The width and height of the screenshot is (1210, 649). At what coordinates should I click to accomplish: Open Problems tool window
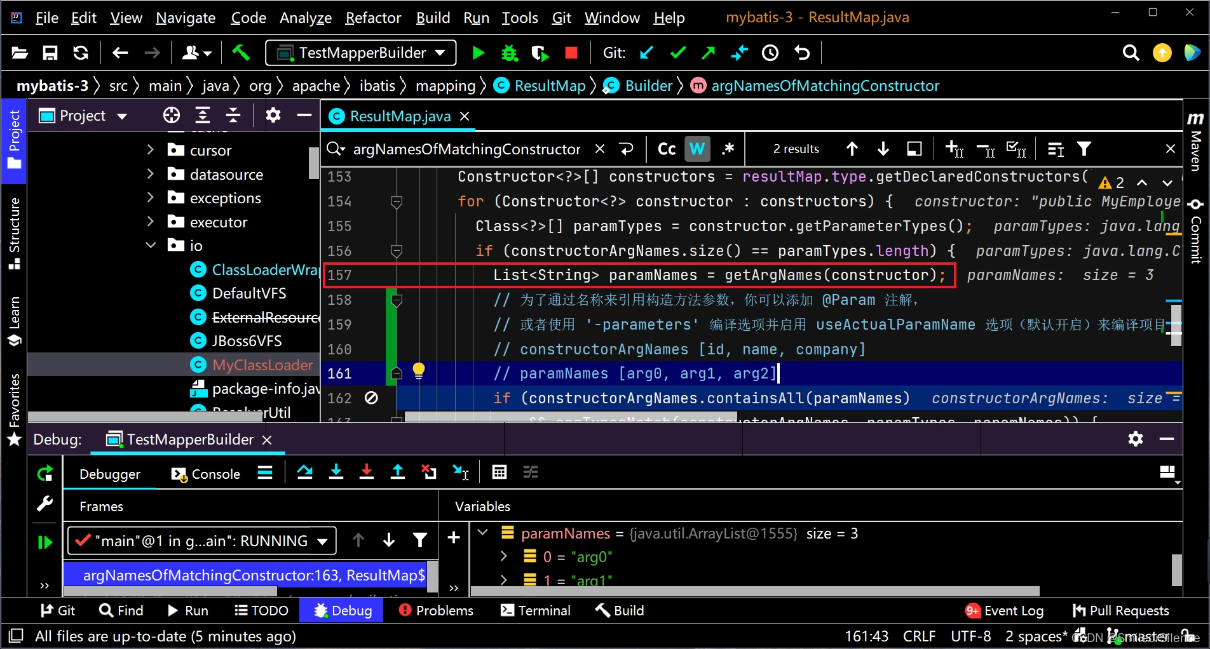(x=436, y=611)
